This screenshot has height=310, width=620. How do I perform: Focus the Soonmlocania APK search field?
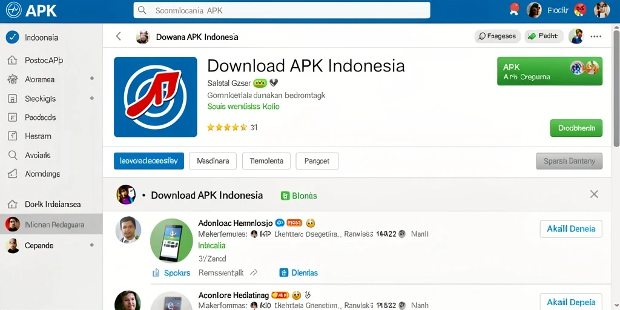click(x=282, y=10)
